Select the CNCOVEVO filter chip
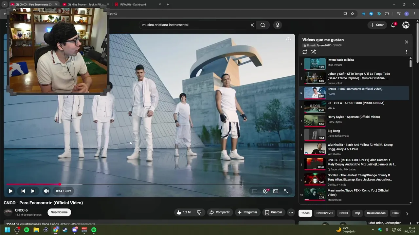The image size is (419, 235). click(x=324, y=213)
